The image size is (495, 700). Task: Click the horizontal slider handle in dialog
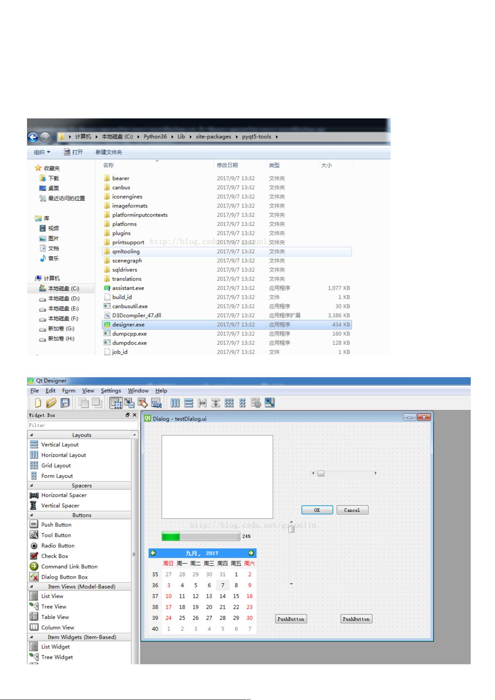(x=321, y=473)
